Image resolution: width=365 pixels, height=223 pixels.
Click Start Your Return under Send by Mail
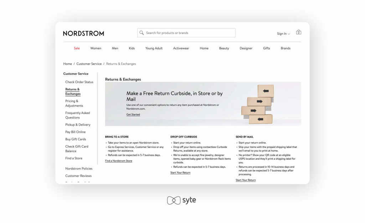[x=246, y=180]
